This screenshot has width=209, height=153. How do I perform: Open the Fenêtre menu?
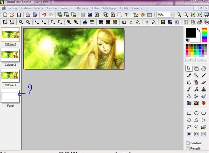pyautogui.click(x=137, y=8)
